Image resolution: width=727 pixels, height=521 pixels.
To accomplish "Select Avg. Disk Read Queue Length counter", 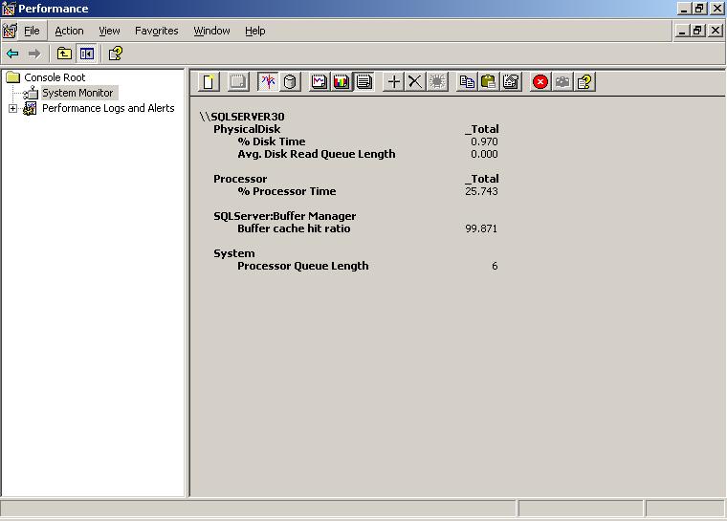I will [x=317, y=154].
